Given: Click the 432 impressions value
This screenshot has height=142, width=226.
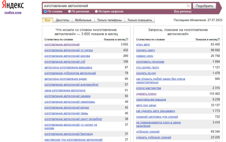Looking at the screenshot, I should coord(125,50).
